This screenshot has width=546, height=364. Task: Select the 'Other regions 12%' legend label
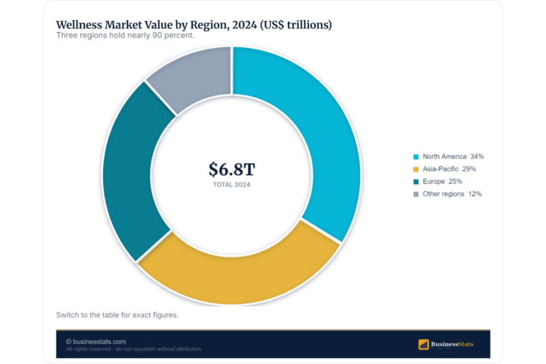[x=452, y=194]
